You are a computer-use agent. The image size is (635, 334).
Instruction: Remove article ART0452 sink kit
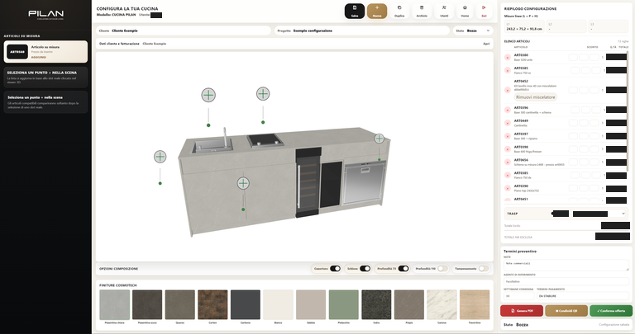click(508, 90)
